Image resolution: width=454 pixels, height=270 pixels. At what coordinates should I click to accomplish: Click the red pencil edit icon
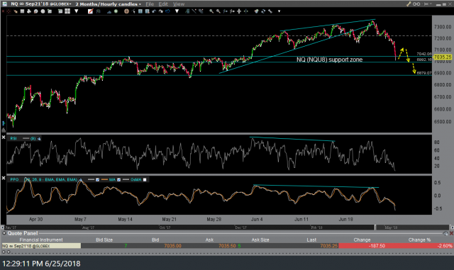tap(90, 11)
